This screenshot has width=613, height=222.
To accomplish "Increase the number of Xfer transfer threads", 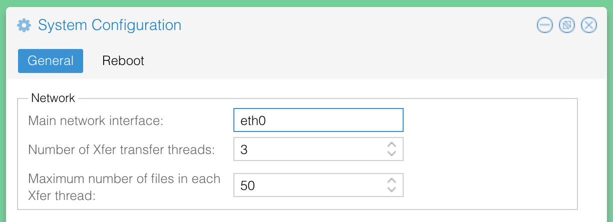I will (x=392, y=145).
